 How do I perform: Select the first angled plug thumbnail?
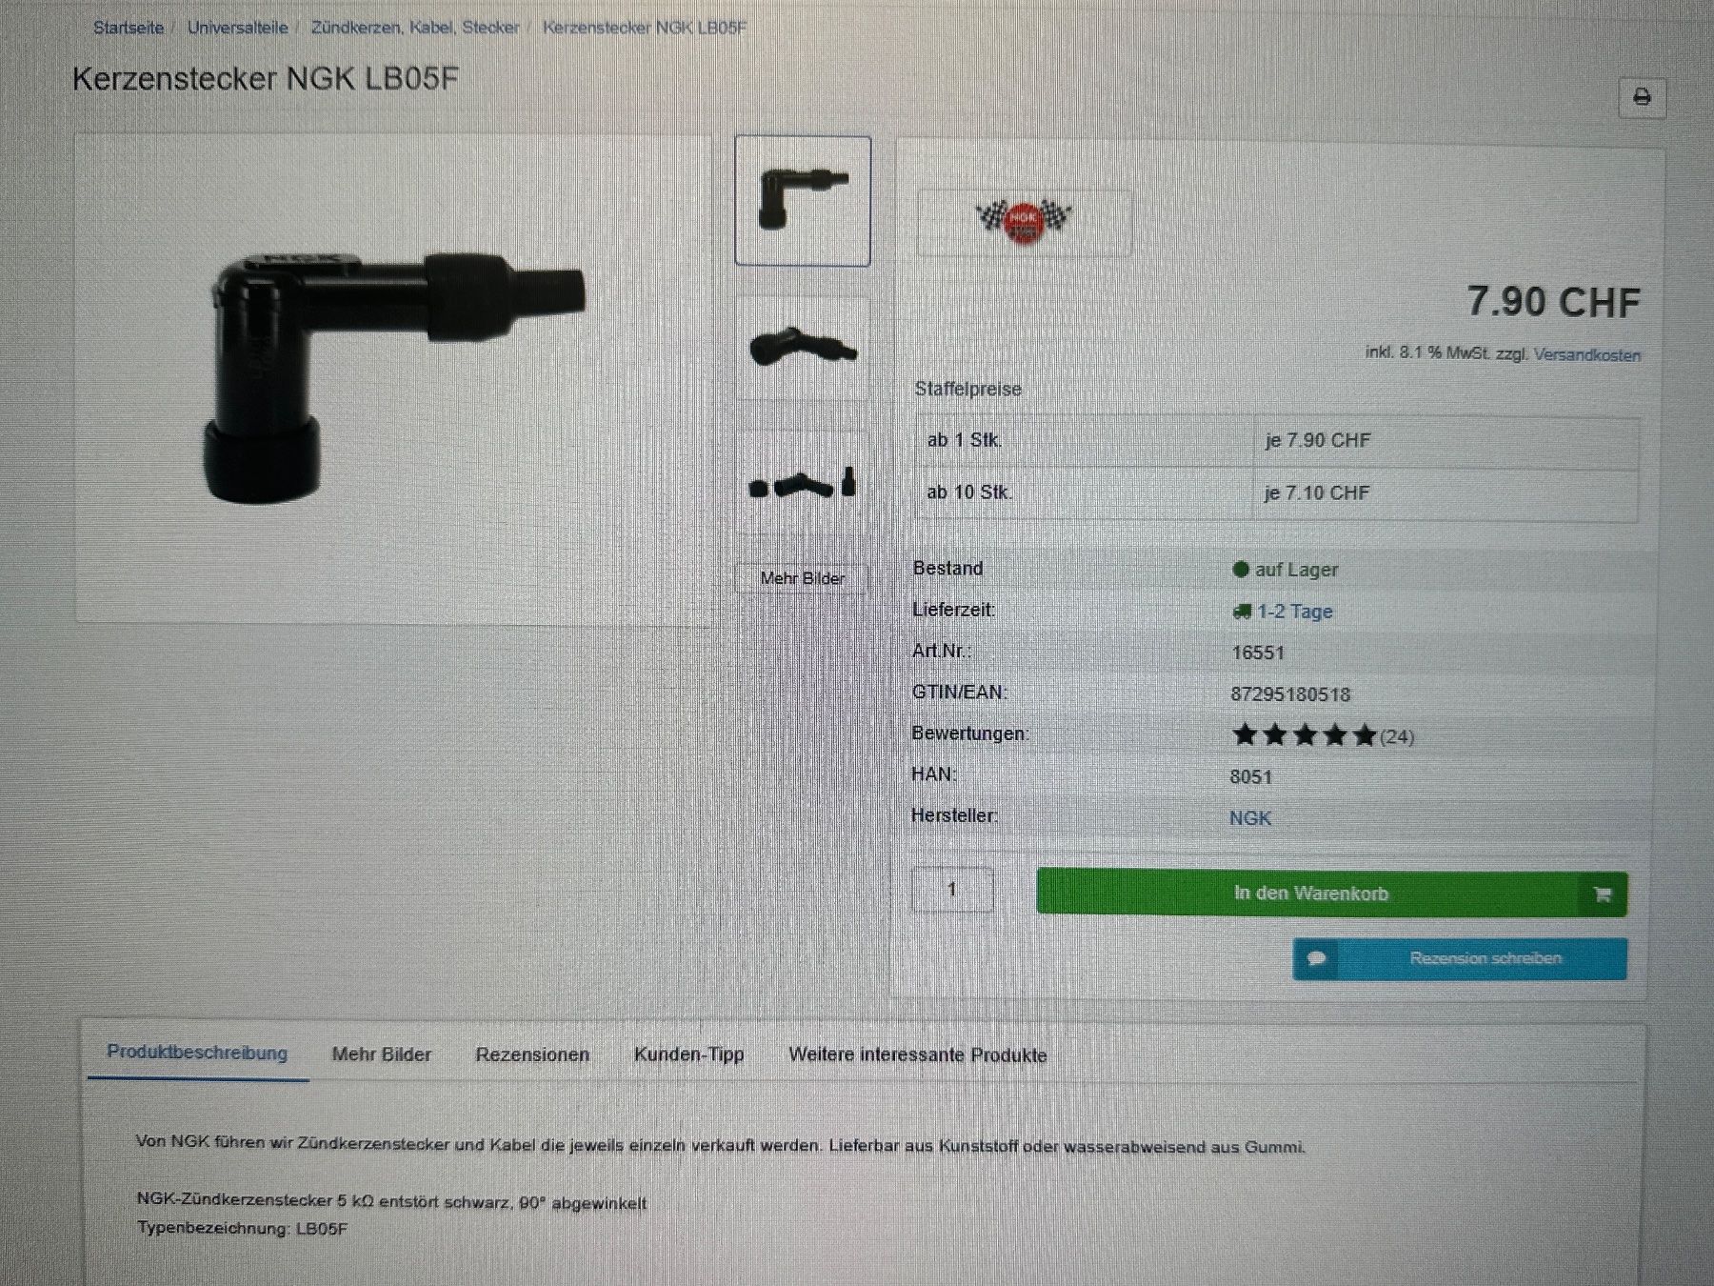[x=803, y=201]
